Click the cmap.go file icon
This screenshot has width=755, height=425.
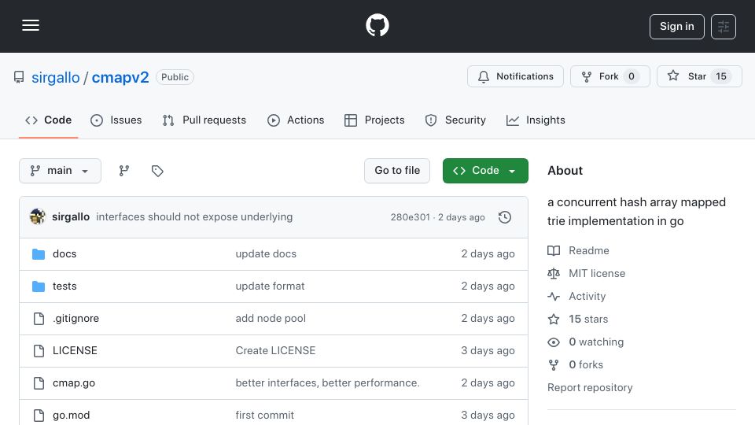39,383
